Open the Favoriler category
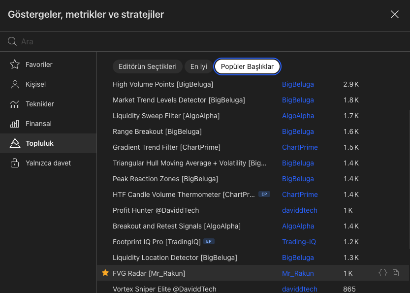The width and height of the screenshot is (410, 293). coord(48,65)
